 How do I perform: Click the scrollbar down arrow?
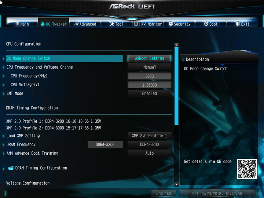(176, 184)
